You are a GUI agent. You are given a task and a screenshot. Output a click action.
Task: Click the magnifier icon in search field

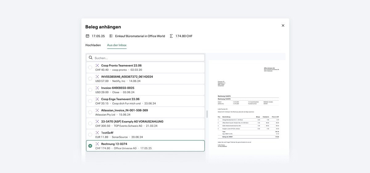(91, 58)
